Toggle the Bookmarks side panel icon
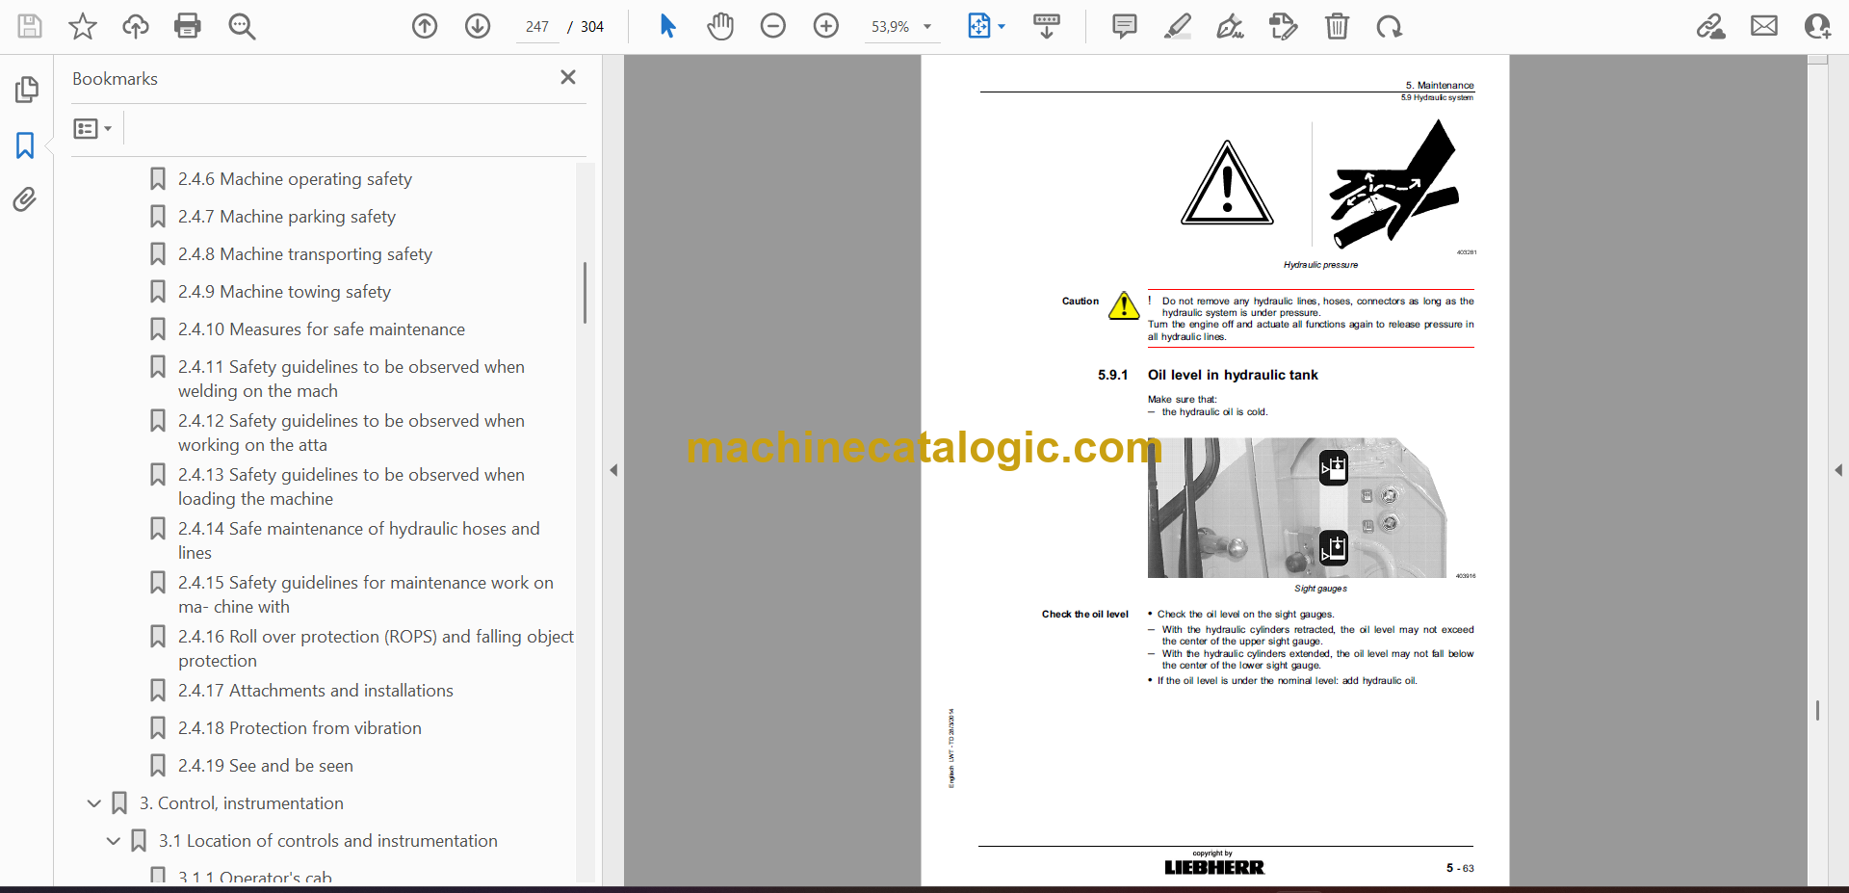 [25, 145]
